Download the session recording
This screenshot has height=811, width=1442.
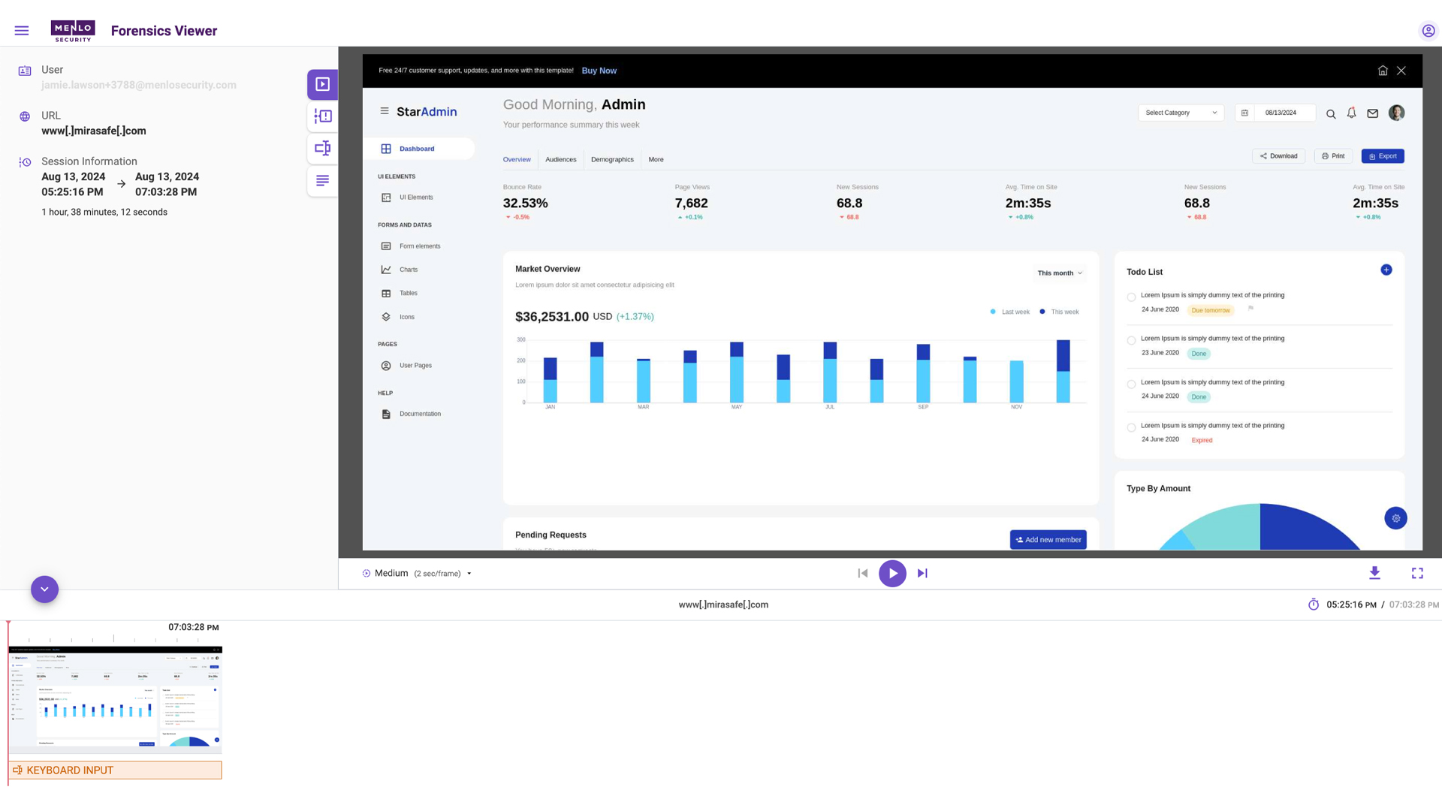1374,573
